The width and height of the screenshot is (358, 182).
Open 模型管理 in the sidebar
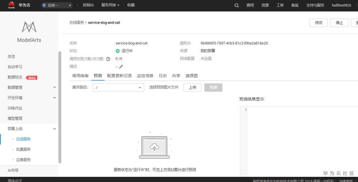(15, 118)
